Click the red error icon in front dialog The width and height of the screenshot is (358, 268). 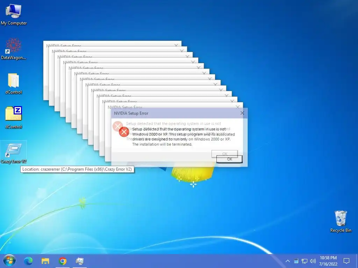click(124, 132)
